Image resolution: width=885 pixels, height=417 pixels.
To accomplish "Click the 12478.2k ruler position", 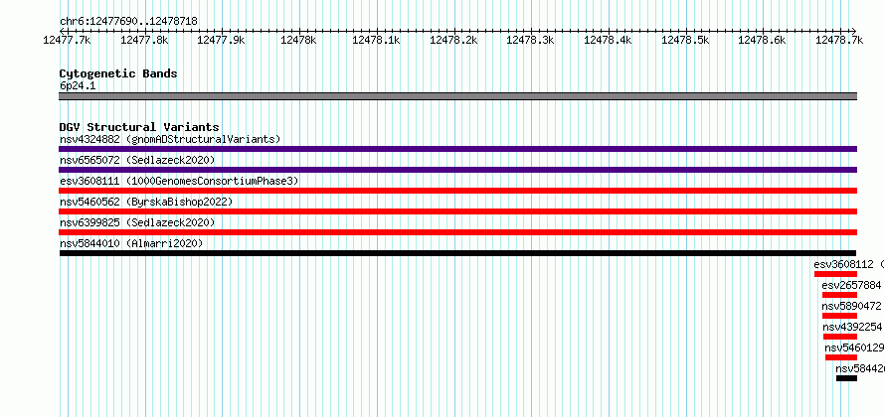I will pos(453,41).
